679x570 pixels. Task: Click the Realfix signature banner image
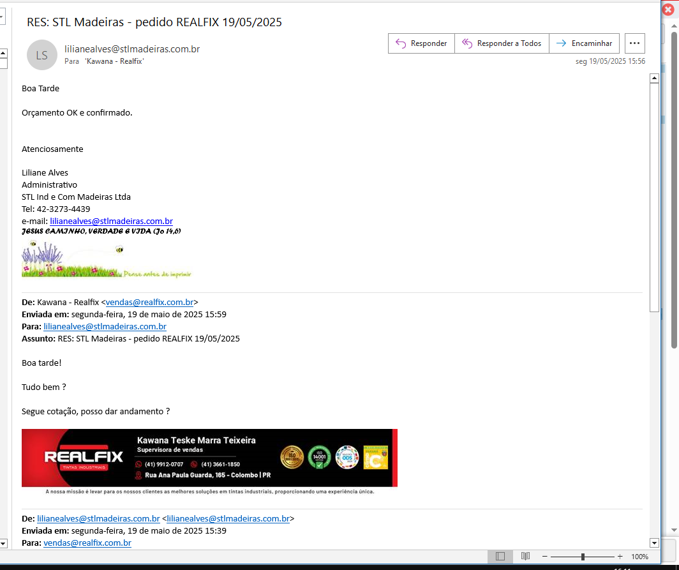click(x=209, y=458)
